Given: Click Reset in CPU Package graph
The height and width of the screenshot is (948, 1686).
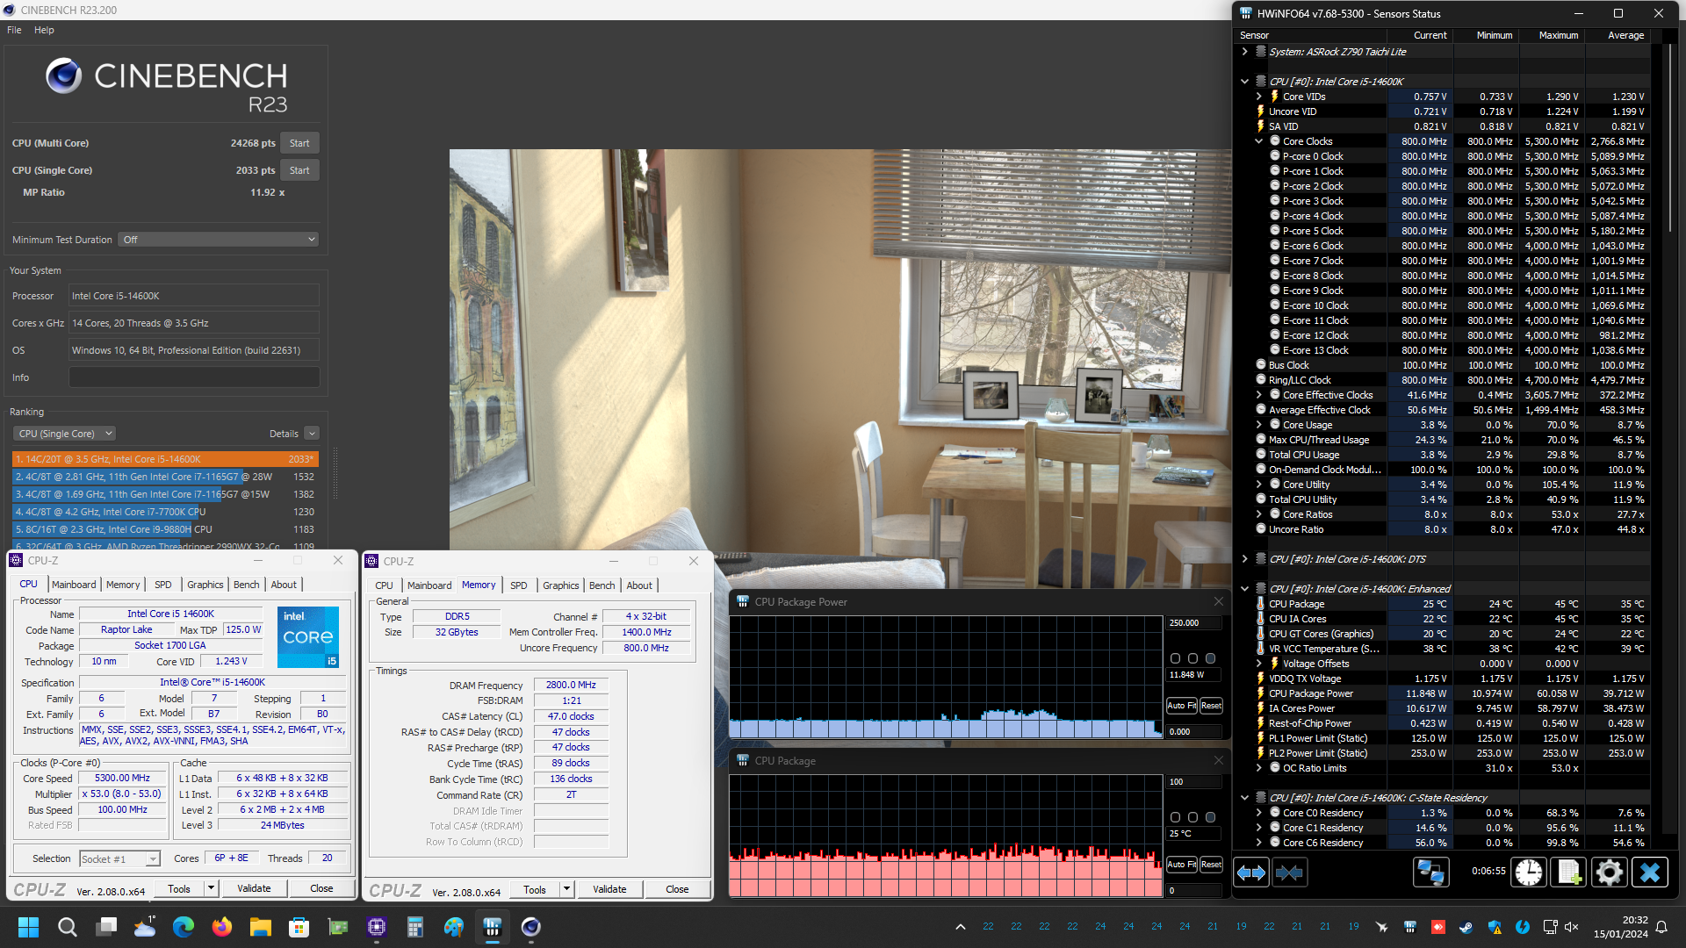Looking at the screenshot, I should [x=1211, y=865].
